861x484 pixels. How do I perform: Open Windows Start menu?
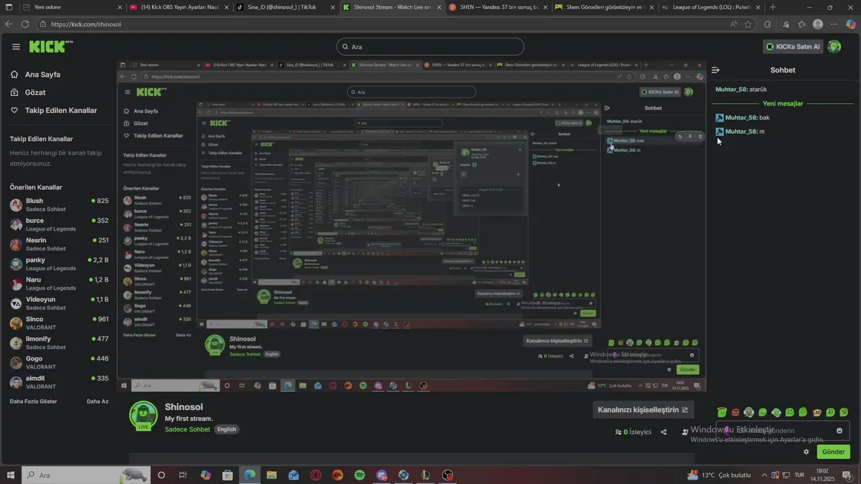point(10,475)
